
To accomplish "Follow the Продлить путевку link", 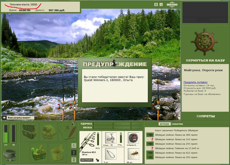I will point(195,82).
